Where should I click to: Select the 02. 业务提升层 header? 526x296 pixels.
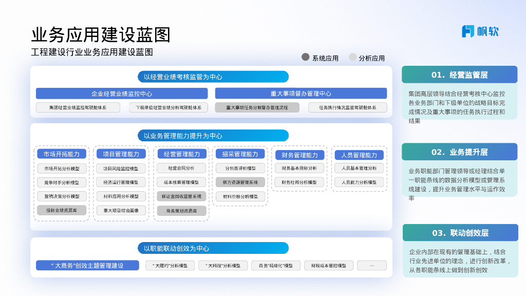coord(459,152)
